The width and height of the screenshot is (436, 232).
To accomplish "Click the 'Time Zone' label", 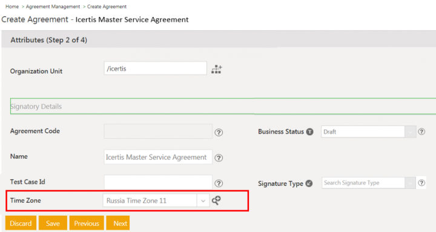I will tap(25, 201).
